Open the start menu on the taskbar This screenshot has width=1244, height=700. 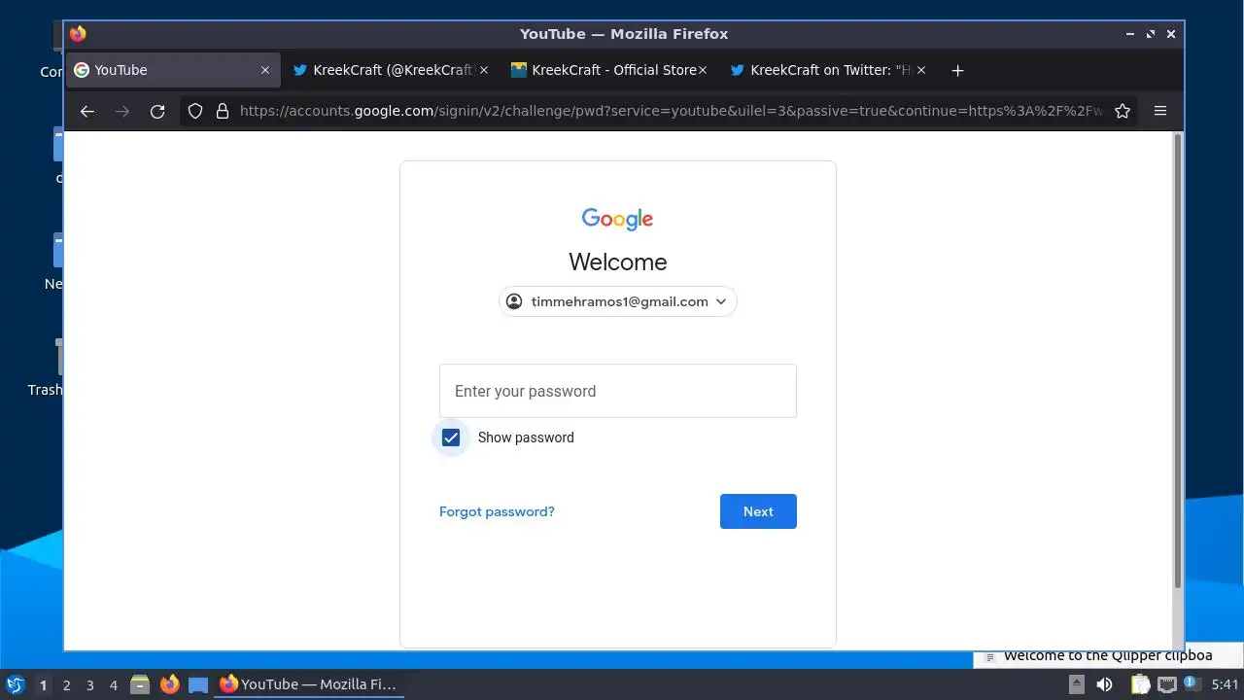click(15, 684)
